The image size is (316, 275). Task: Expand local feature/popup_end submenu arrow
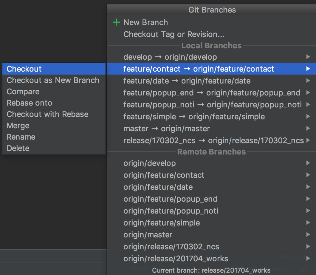pyautogui.click(x=308, y=92)
